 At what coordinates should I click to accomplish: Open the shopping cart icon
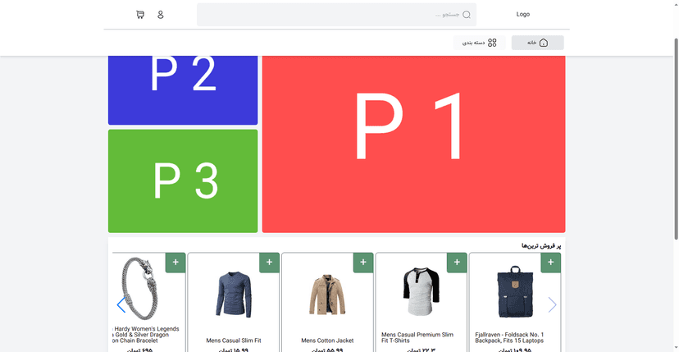click(140, 15)
